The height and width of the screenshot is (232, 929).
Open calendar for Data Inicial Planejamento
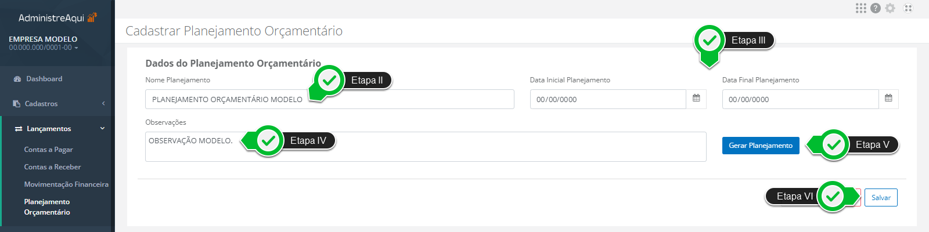point(696,99)
